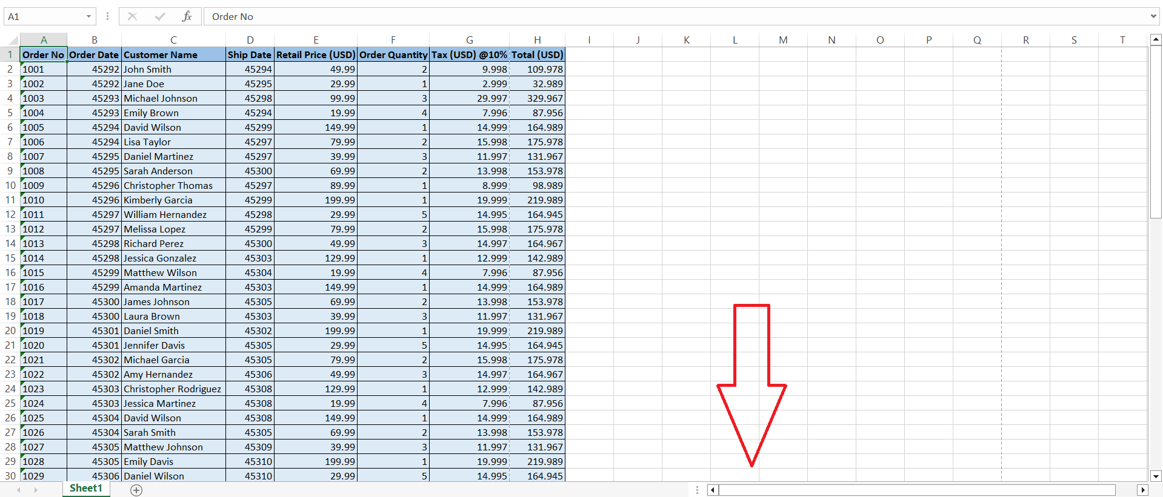Click cell with Emily Brown
The width and height of the screenshot is (1163, 497).
click(173, 113)
